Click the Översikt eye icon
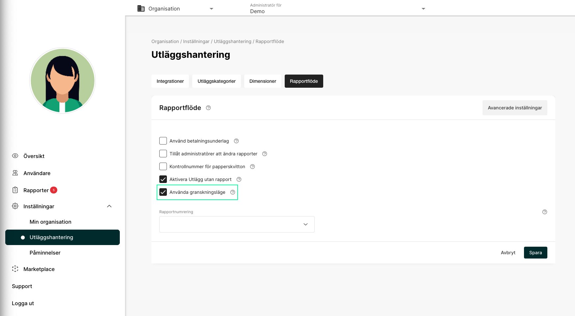This screenshot has width=575, height=316. [x=15, y=156]
